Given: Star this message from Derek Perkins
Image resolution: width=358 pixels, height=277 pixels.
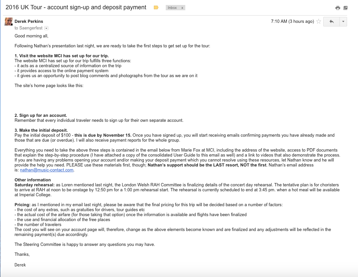Looking at the screenshot, I should tap(319, 22).
